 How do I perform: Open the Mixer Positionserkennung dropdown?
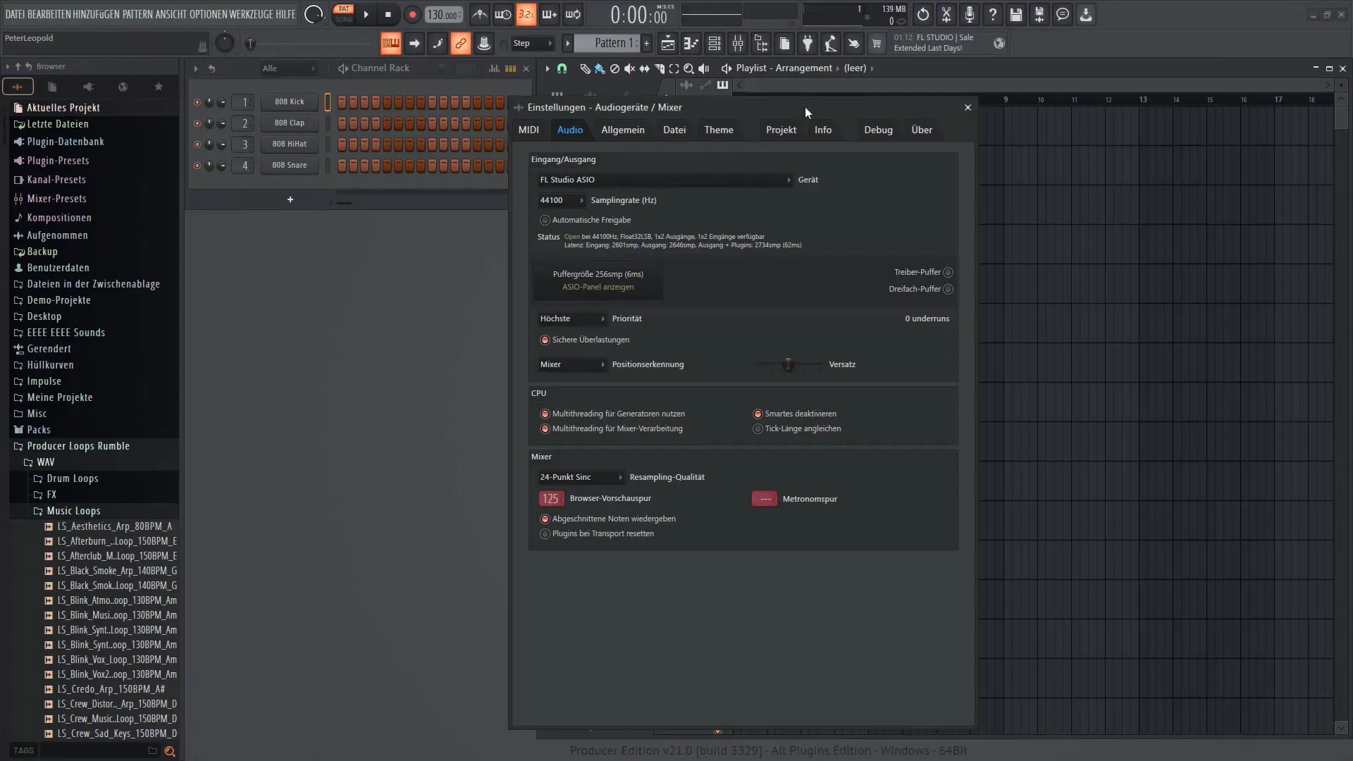click(572, 365)
